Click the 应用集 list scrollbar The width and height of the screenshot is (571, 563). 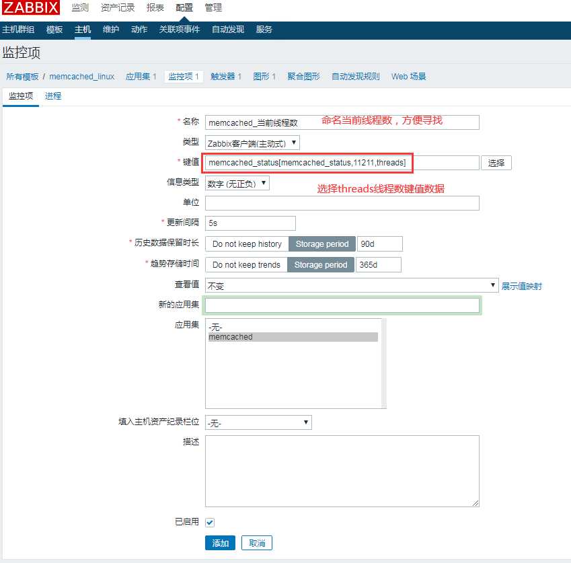(x=383, y=363)
